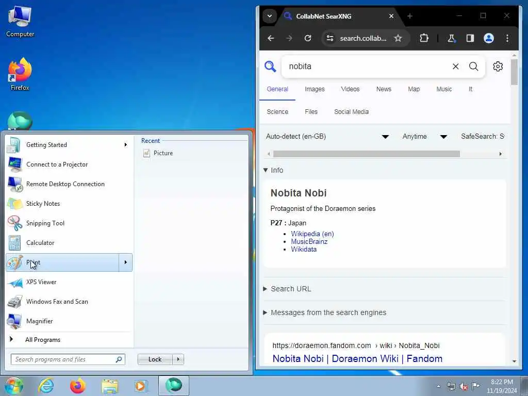Open Nobita Nobi Doraemon Wiki result

[357, 359]
